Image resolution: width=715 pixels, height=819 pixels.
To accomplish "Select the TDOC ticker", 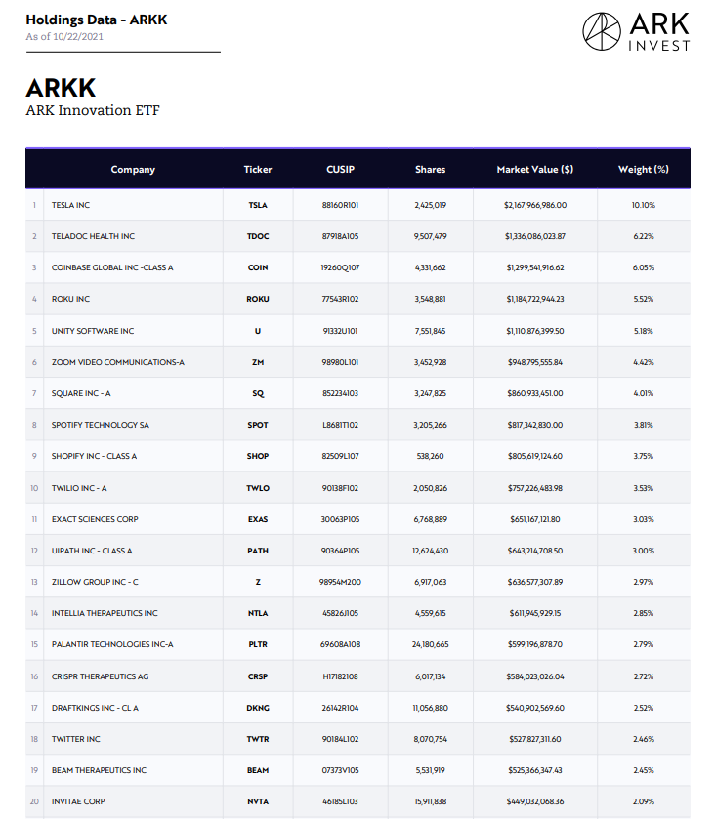I will [258, 236].
